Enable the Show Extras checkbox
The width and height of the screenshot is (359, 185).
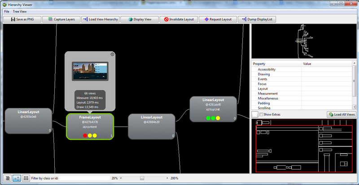(261, 114)
